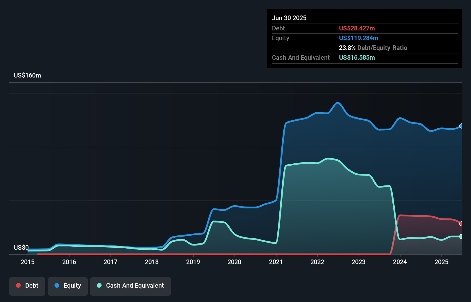
Task: Expand the Jun 30 2025 tooltip panel
Action: 289,18
